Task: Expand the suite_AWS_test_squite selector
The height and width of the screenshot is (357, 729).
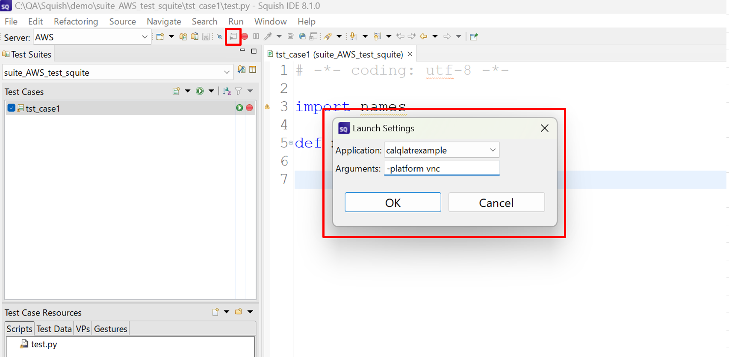Action: click(x=227, y=73)
